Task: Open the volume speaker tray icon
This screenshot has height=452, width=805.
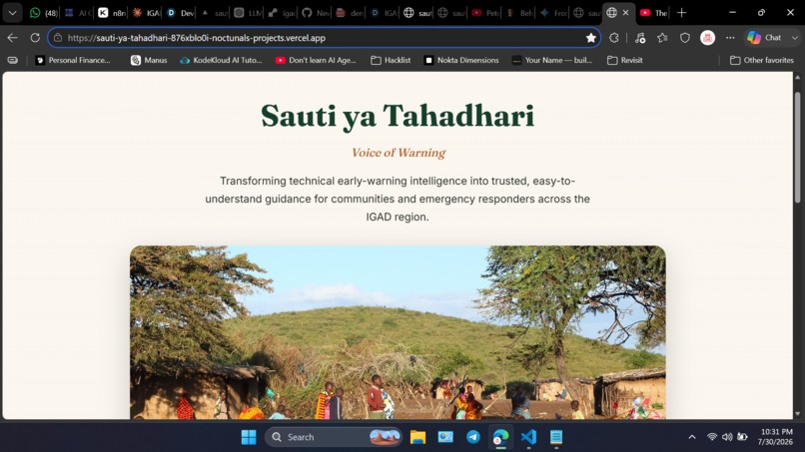Action: coord(727,437)
